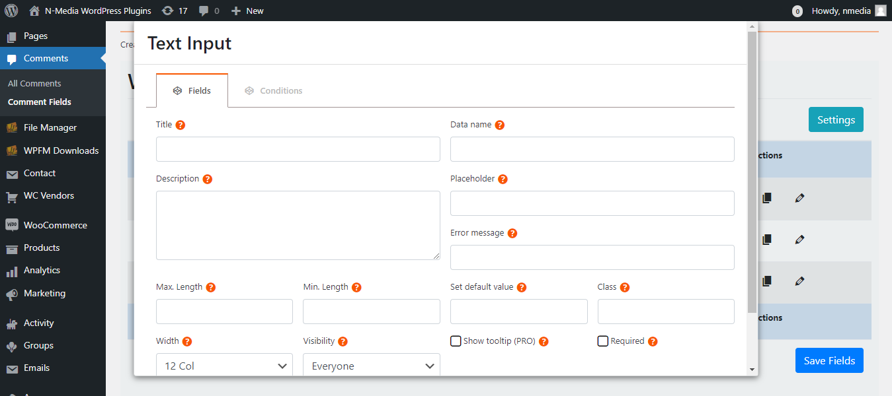The width and height of the screenshot is (892, 396).
Task: Click the Title help question icon
Action: 181,125
